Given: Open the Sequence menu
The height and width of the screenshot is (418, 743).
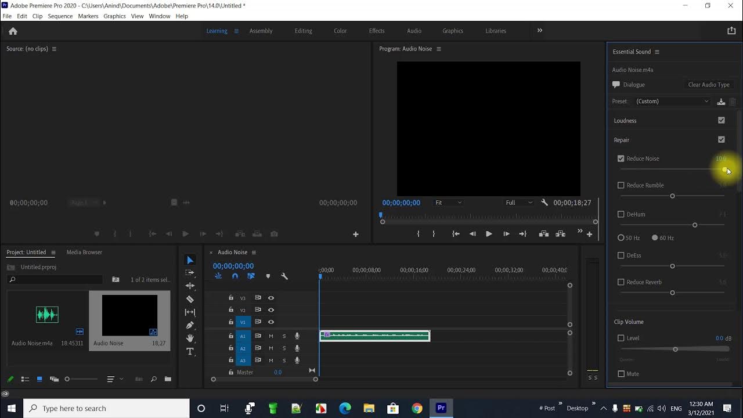Looking at the screenshot, I should pyautogui.click(x=60, y=16).
